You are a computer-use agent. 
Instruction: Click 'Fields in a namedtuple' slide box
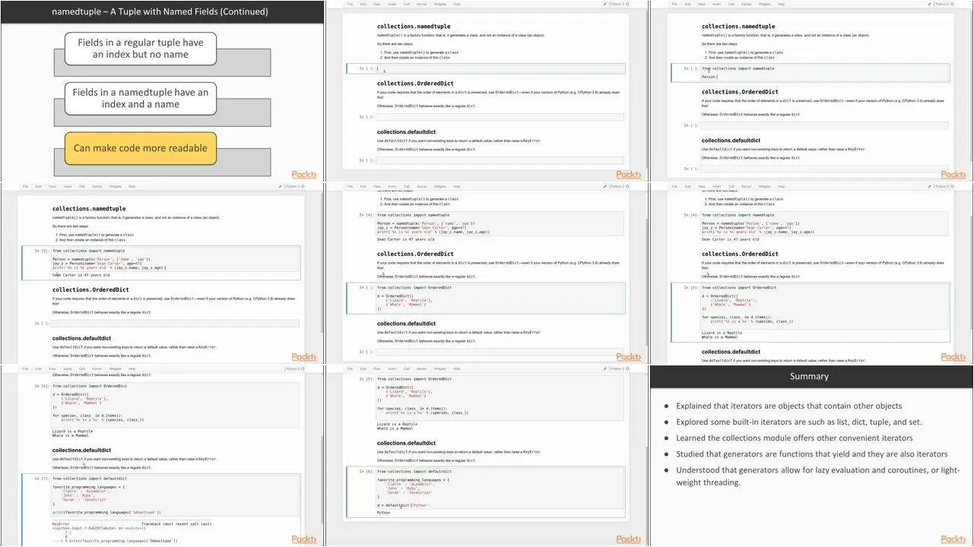141,98
